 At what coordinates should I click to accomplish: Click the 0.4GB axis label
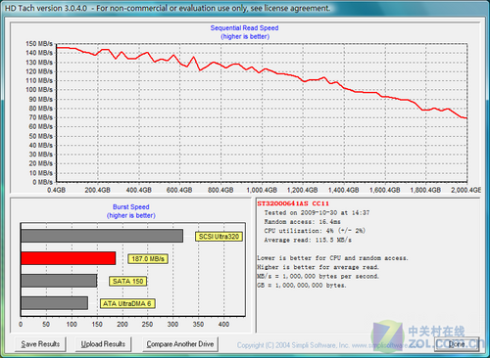pos(56,190)
